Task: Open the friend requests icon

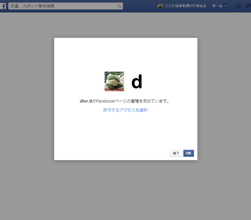Action: [x=239, y=6]
